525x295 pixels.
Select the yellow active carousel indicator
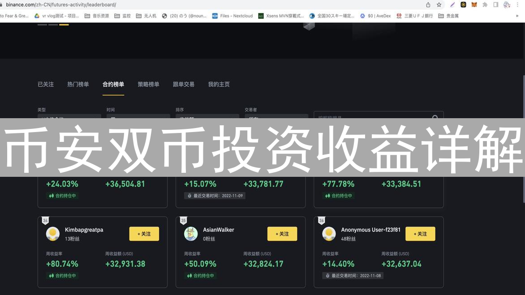(x=64, y=25)
